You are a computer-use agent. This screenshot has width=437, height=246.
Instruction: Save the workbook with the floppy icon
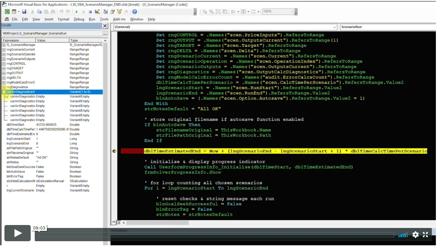click(24, 11)
